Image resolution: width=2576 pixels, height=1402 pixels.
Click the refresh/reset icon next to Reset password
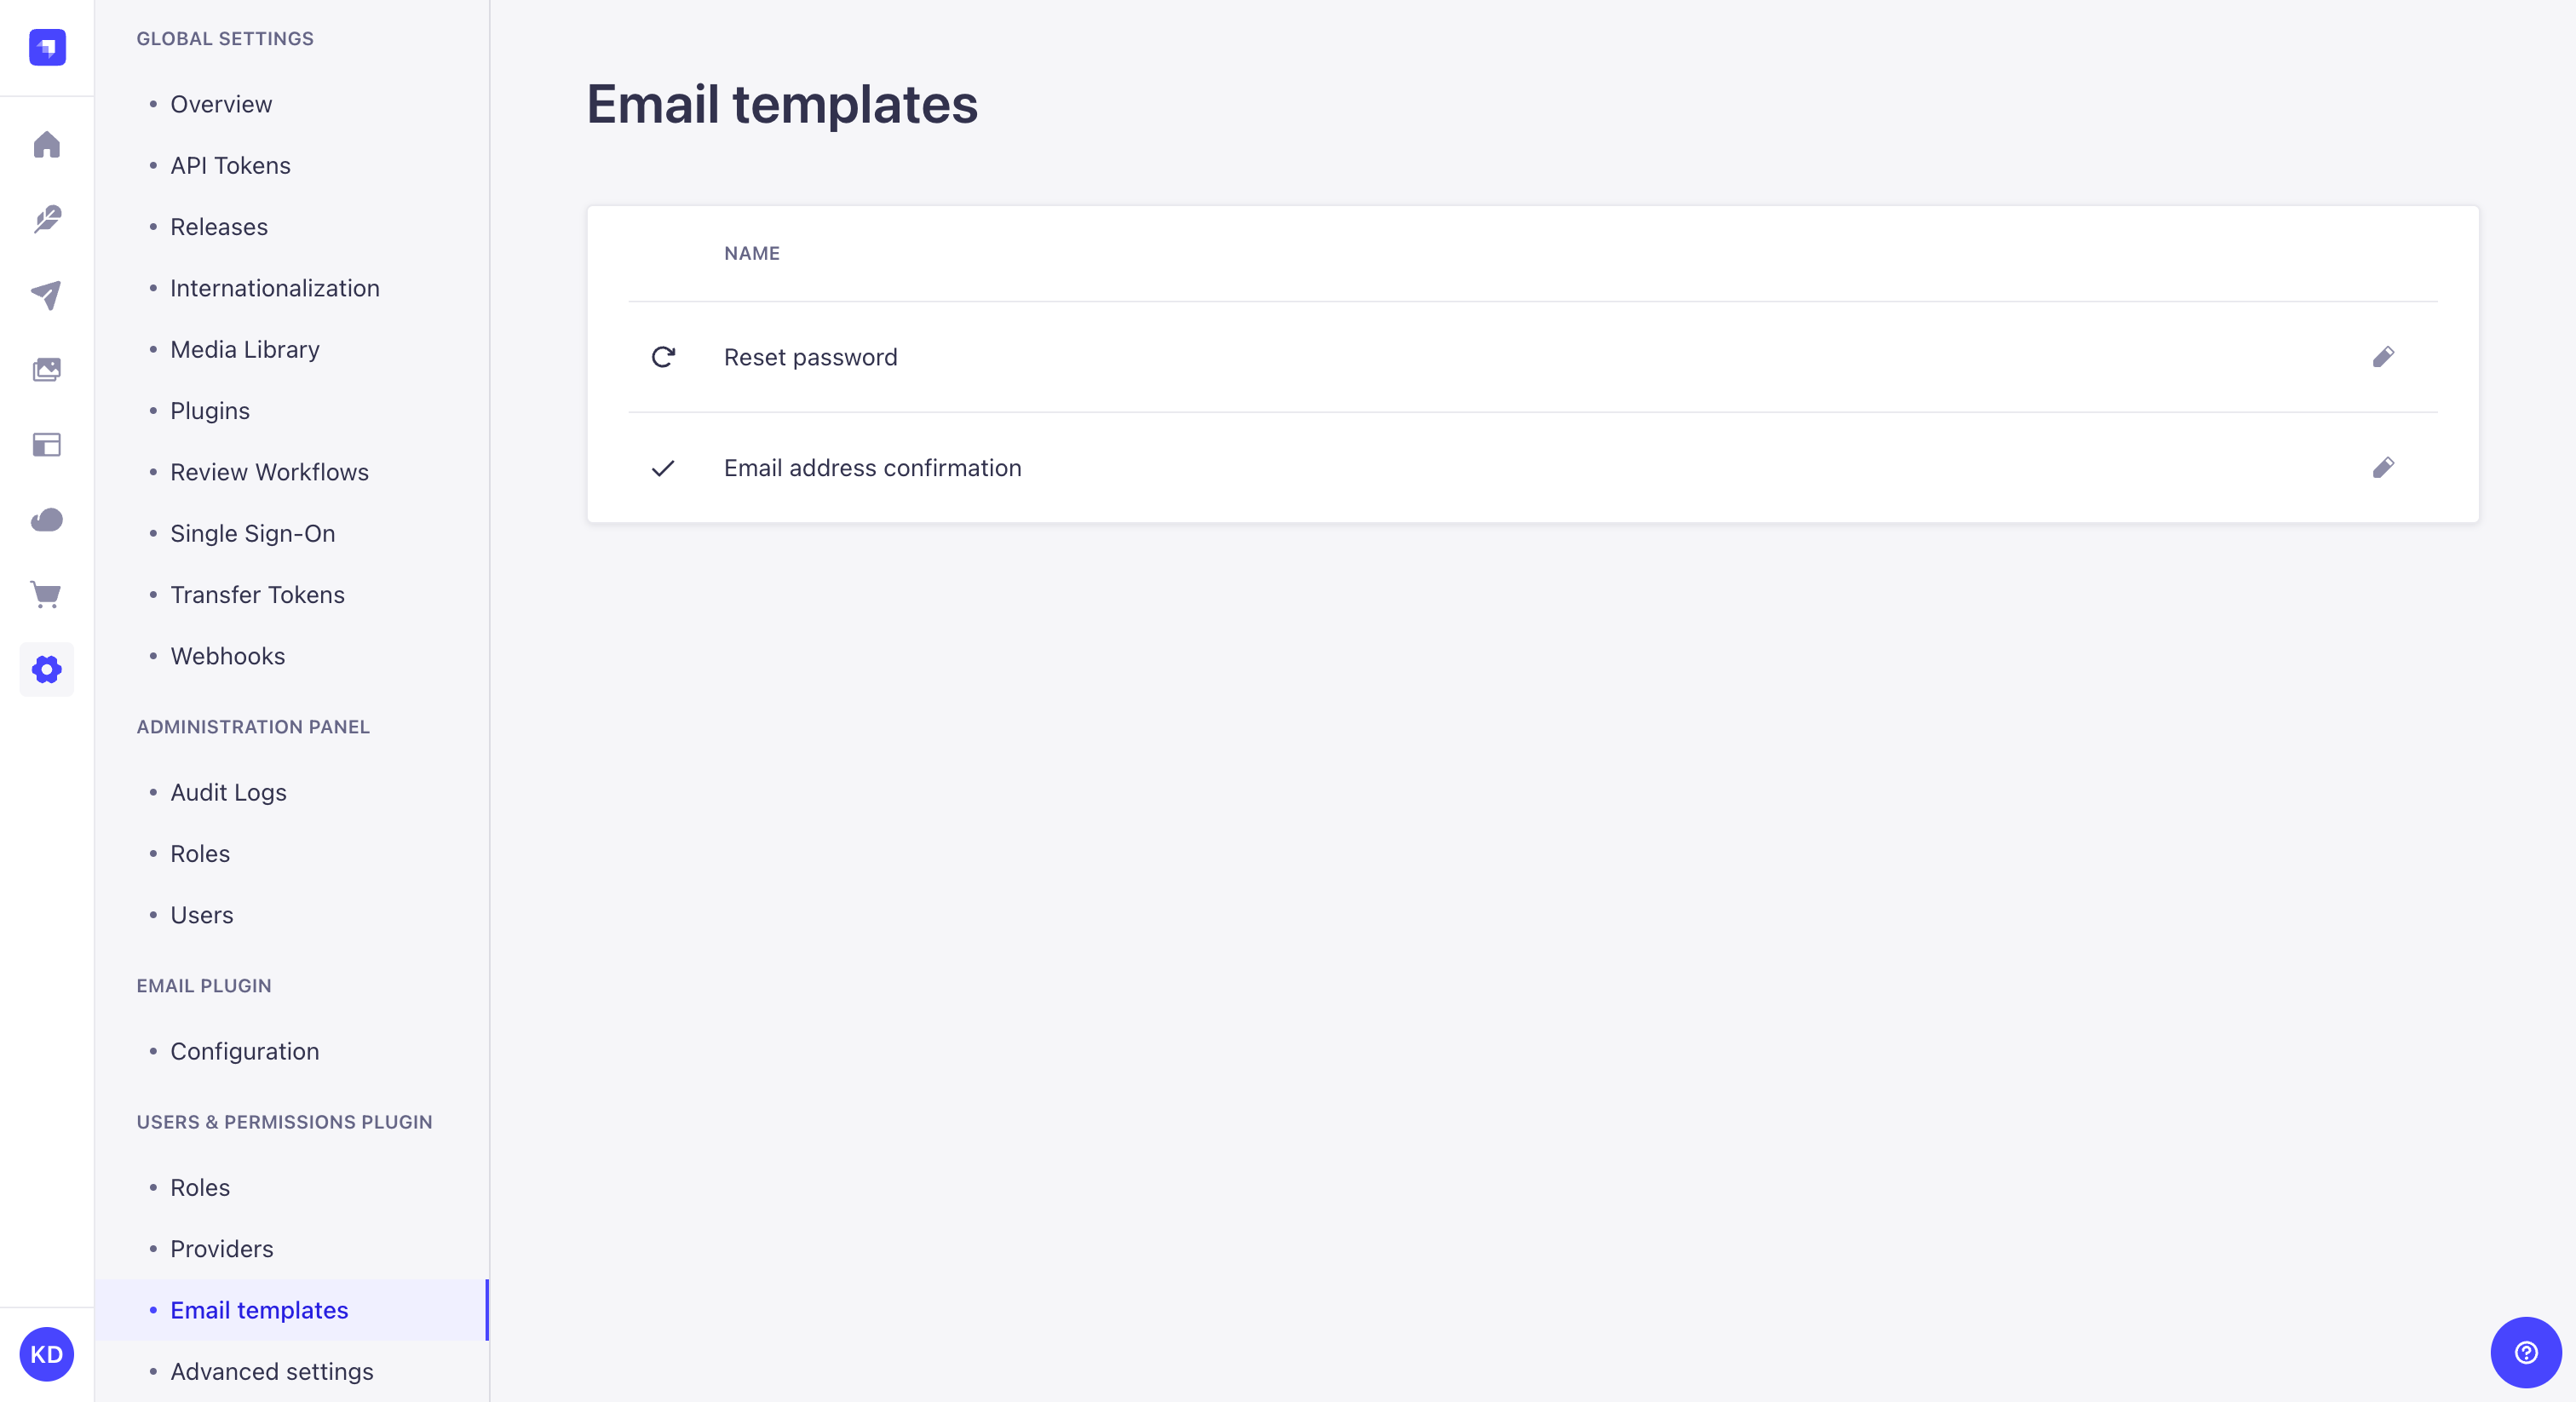pos(664,356)
